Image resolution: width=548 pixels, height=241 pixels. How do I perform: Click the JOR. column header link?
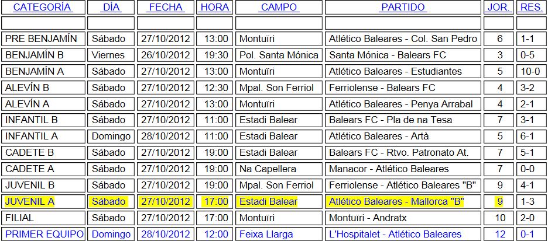[x=499, y=8]
